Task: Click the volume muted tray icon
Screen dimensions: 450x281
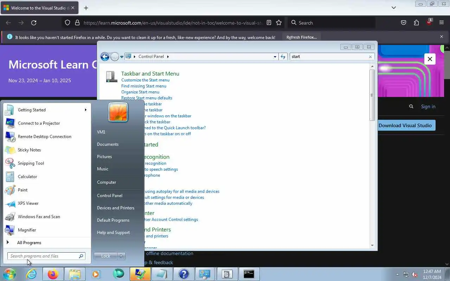Action: 415,274
